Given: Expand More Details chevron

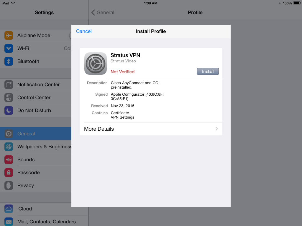Looking at the screenshot, I should [217, 129].
